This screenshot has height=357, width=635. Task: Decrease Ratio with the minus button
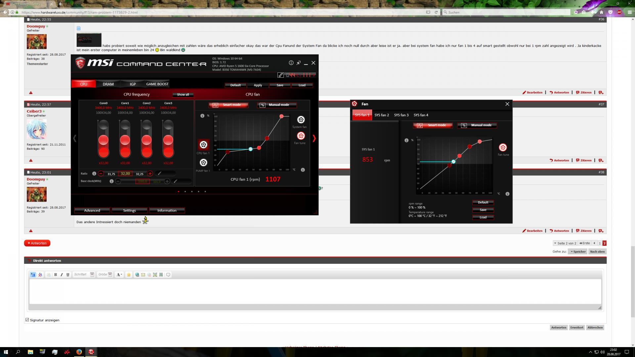(101, 174)
